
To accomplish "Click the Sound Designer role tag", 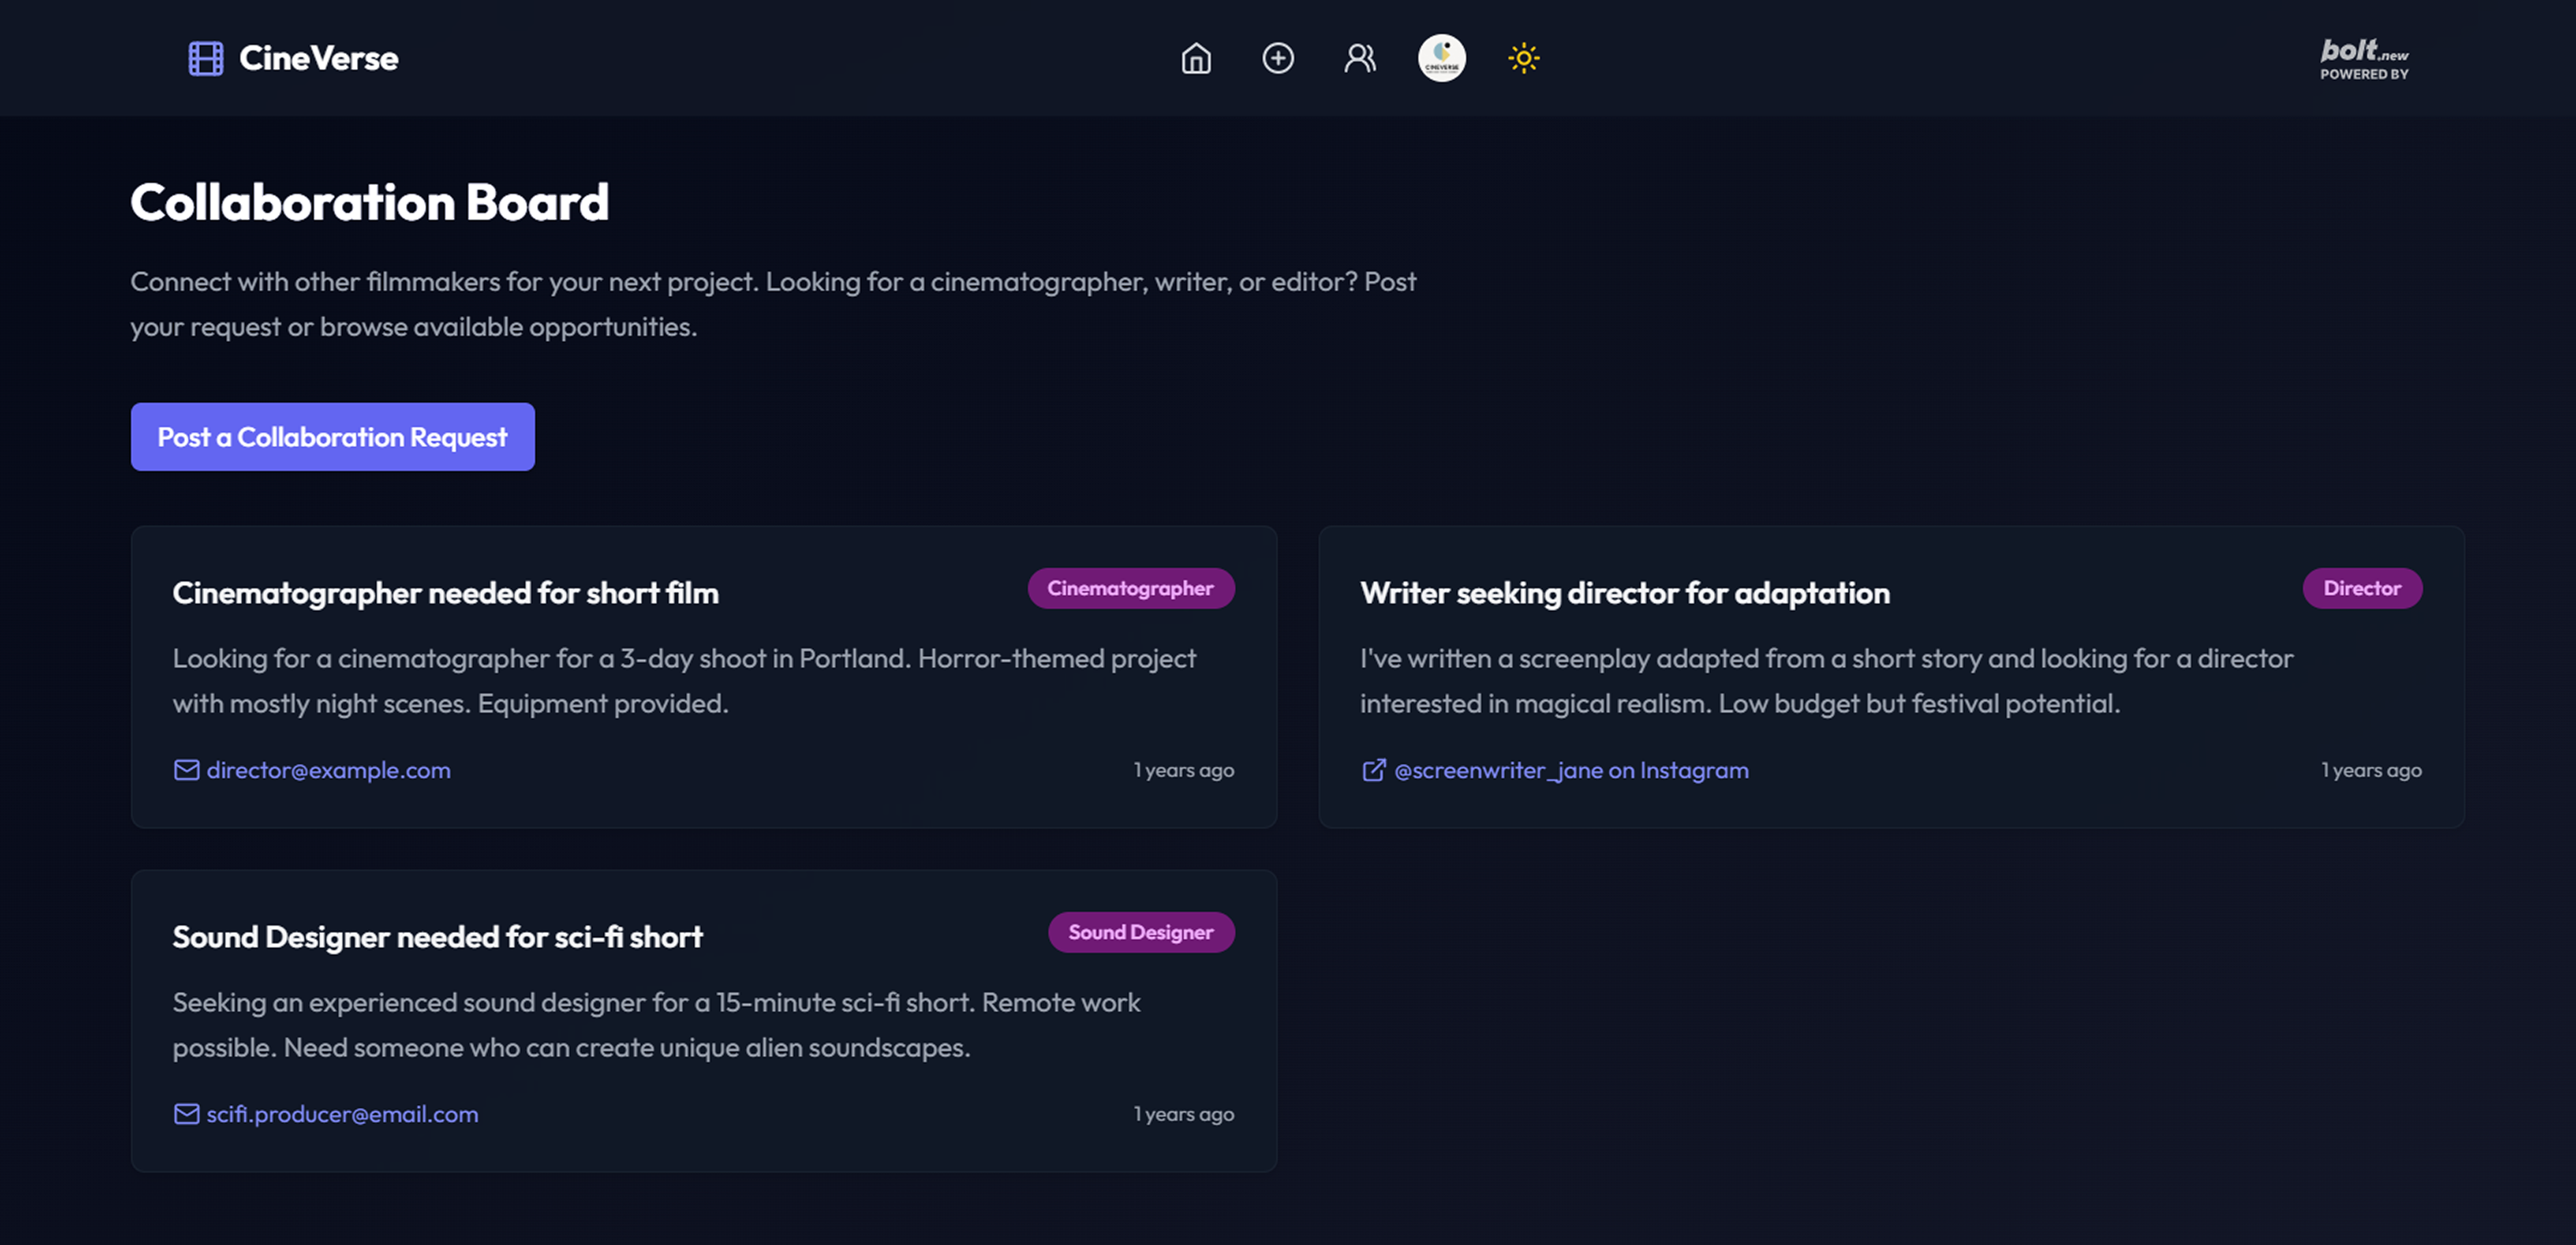I will 1140,932.
